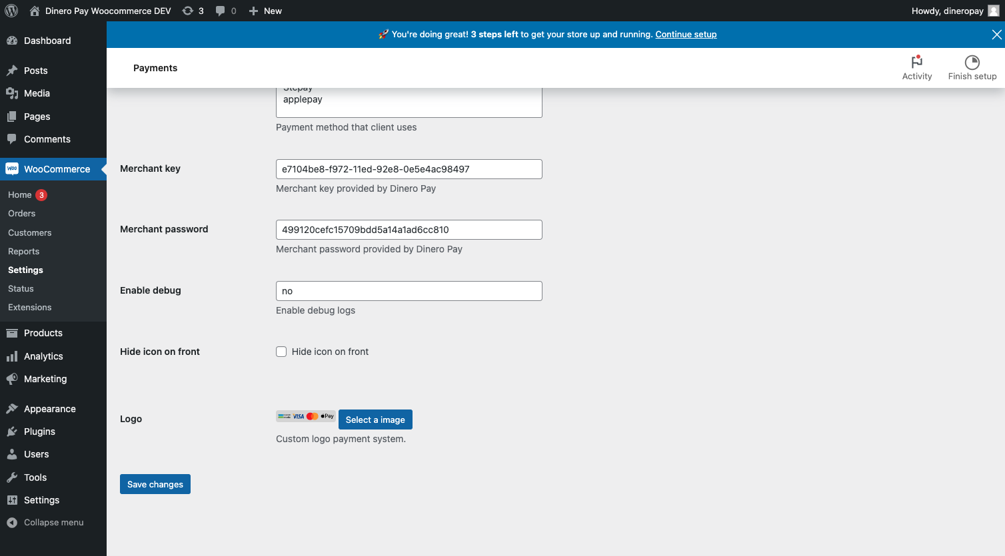
Task: Click the Select a image button
Action: tap(375, 419)
